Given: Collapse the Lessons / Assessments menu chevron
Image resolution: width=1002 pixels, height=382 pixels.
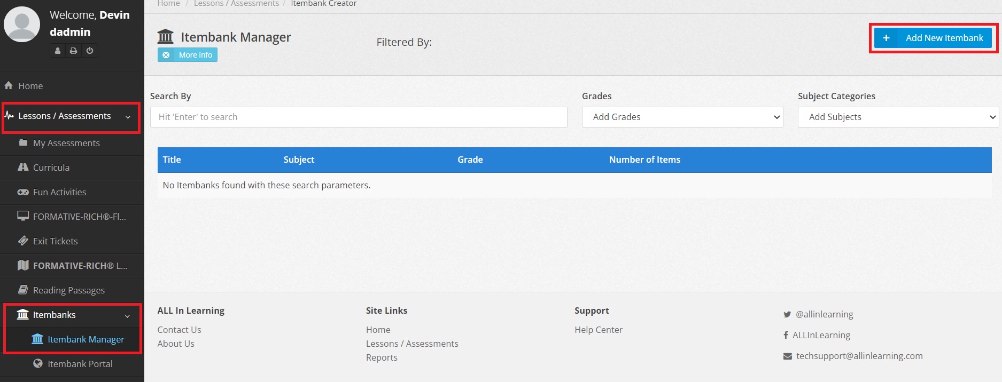Looking at the screenshot, I should 128,117.
